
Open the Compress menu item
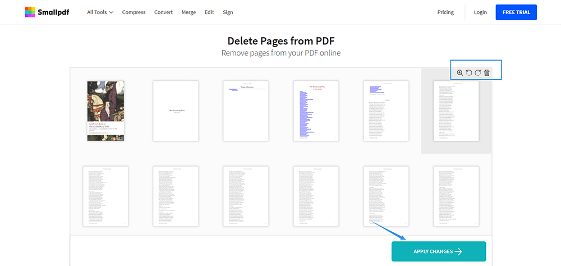tap(134, 12)
